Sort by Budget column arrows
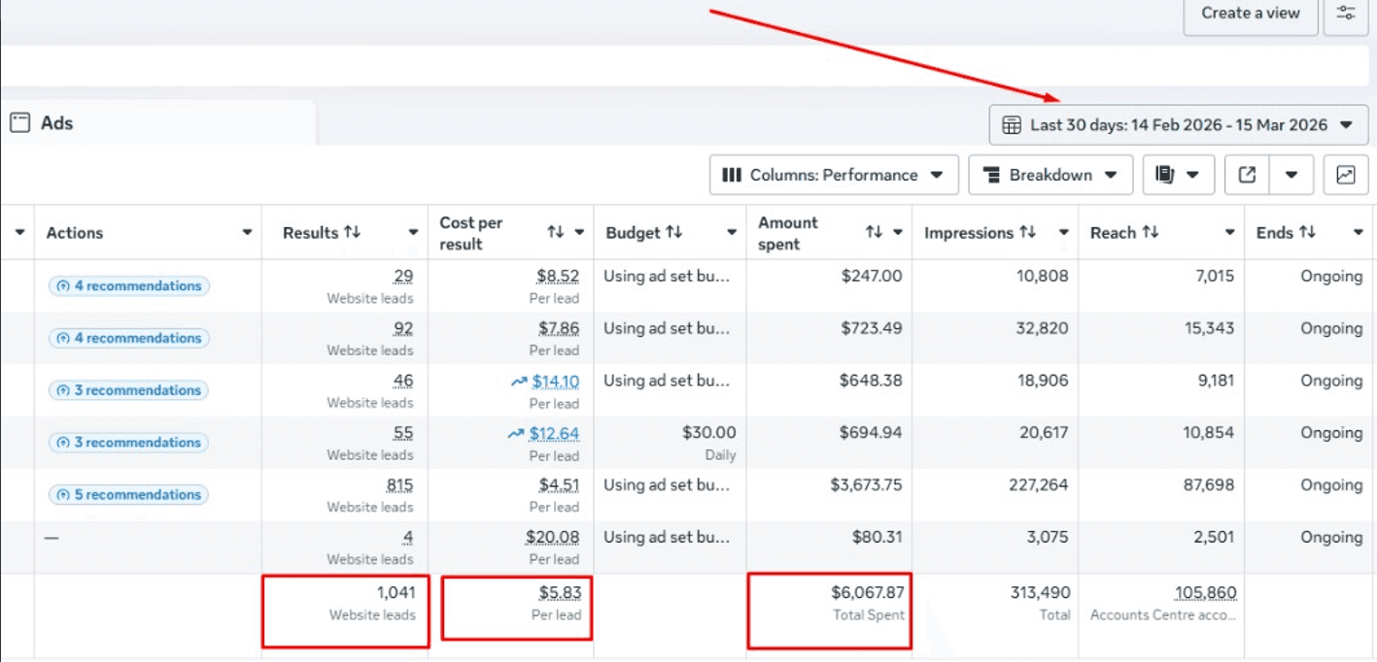The height and width of the screenshot is (662, 1377). pyautogui.click(x=673, y=233)
